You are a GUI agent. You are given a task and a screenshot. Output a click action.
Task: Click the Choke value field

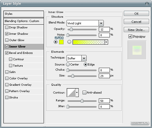click(104, 70)
